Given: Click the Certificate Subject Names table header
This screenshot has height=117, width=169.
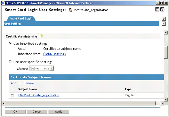Looking at the screenshot, I should coord(86,77).
